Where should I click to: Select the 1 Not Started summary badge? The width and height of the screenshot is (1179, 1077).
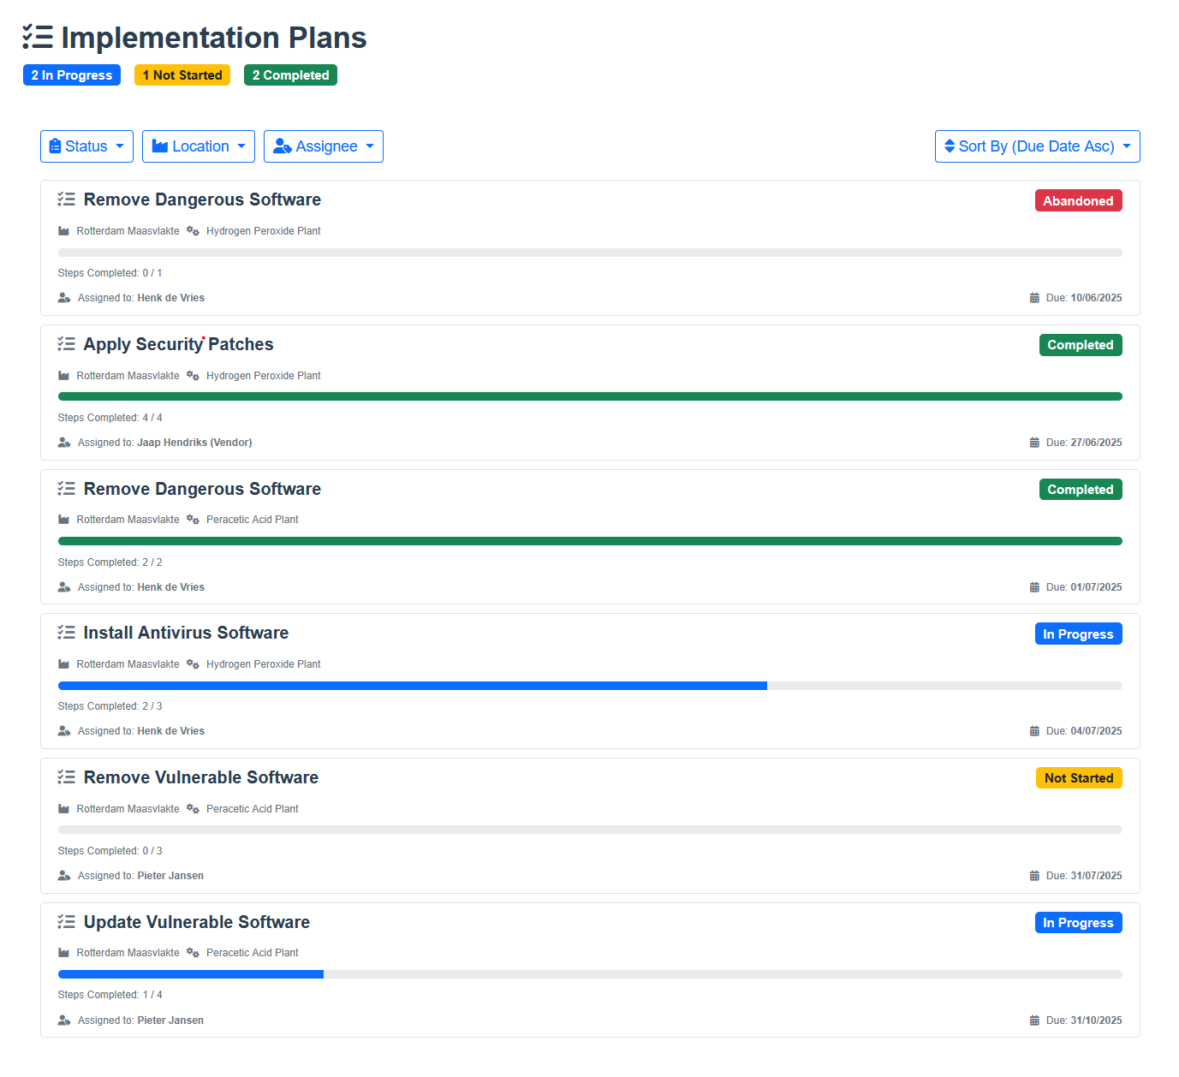pos(182,75)
